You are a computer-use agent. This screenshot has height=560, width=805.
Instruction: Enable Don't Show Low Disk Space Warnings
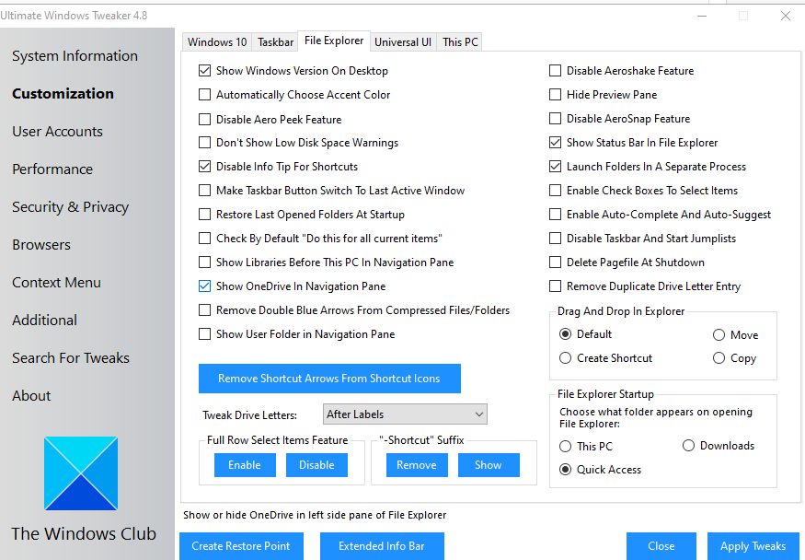205,143
